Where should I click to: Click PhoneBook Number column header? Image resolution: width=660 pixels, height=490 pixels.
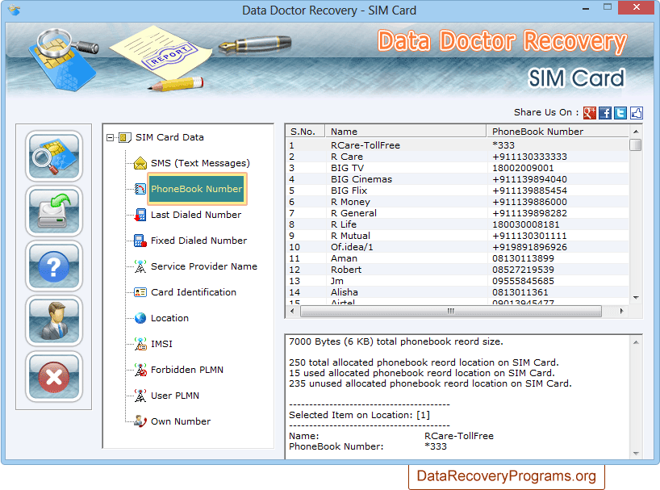pos(558,132)
